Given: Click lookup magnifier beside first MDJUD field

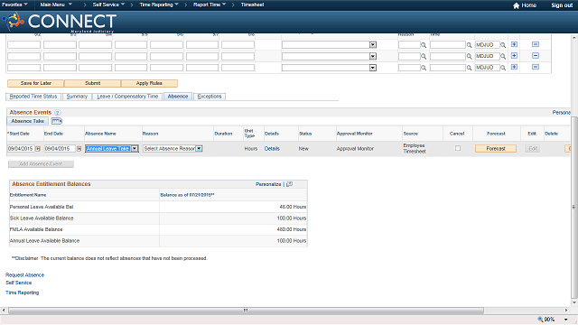Looking at the screenshot, I should coord(503,45).
